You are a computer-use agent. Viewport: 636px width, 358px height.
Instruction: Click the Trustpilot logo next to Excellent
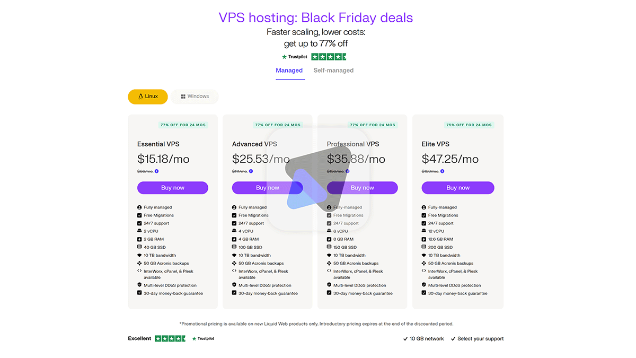[x=203, y=338]
